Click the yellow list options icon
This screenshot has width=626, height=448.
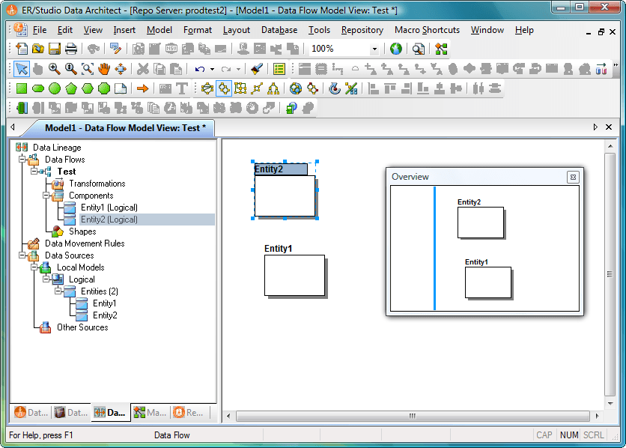(279, 69)
